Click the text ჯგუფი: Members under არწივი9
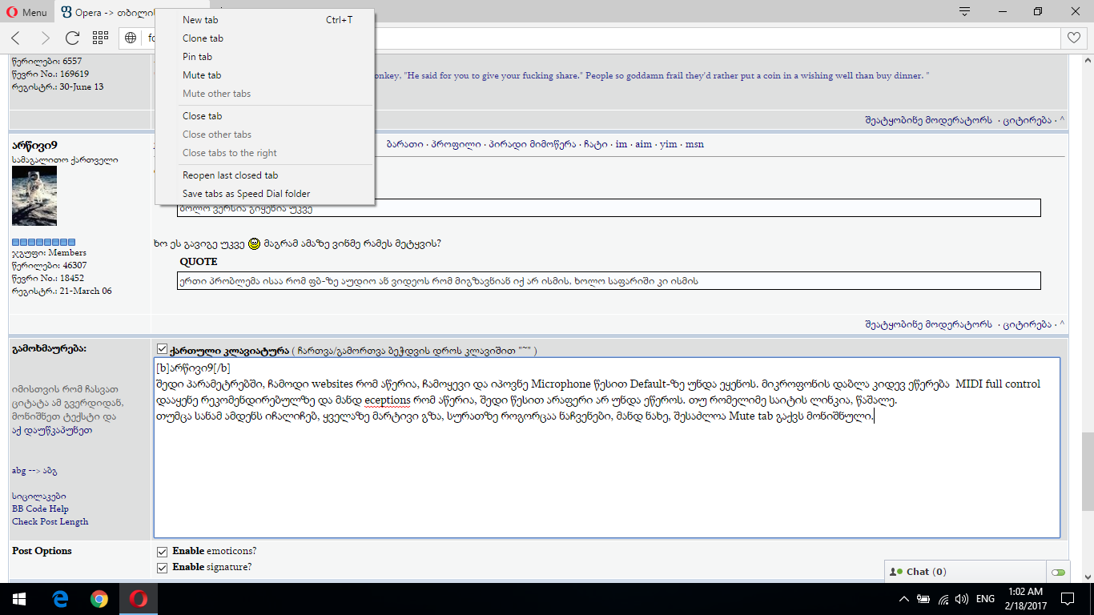The image size is (1094, 615). [49, 252]
